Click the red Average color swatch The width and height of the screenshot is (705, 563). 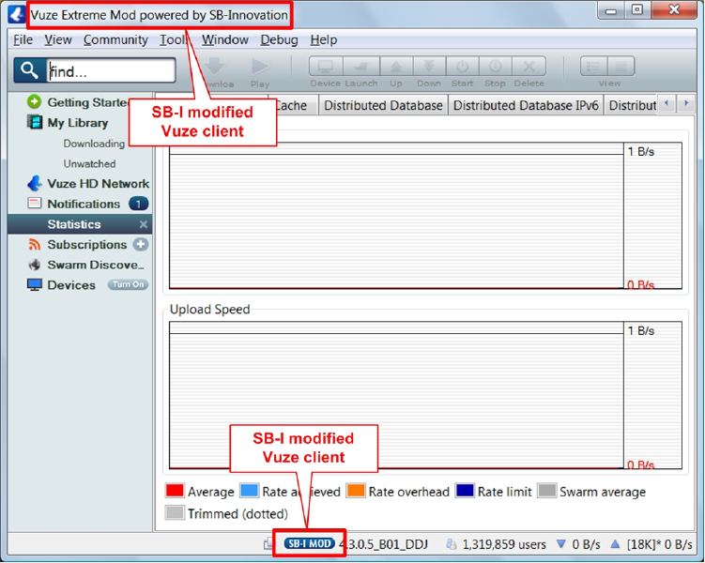175,491
